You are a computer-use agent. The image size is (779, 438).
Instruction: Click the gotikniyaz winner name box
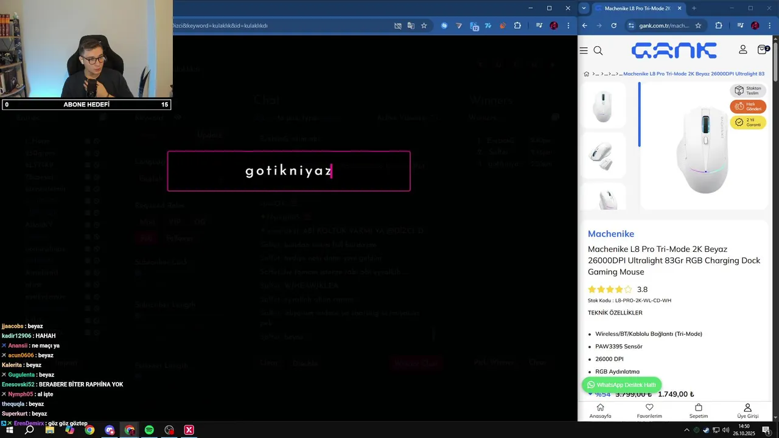289,171
